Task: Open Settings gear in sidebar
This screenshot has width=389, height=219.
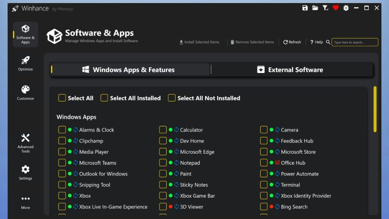Action: click(x=25, y=173)
